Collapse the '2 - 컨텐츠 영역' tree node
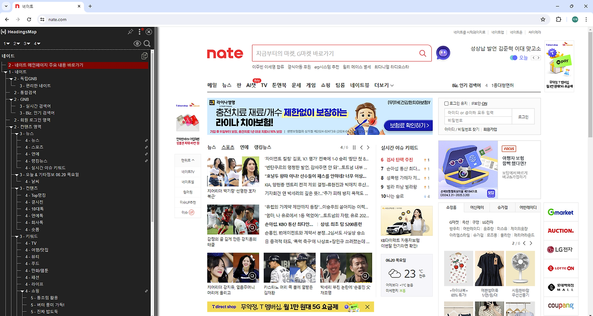 point(11,127)
